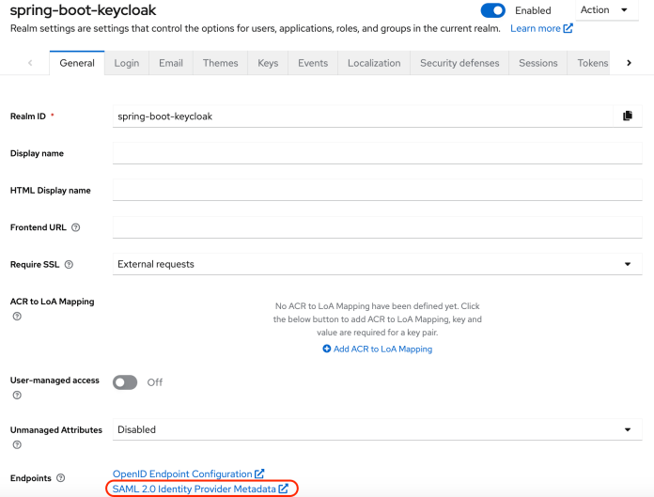Open help for ACR to LoA Mapping
654x497 pixels.
17,317
